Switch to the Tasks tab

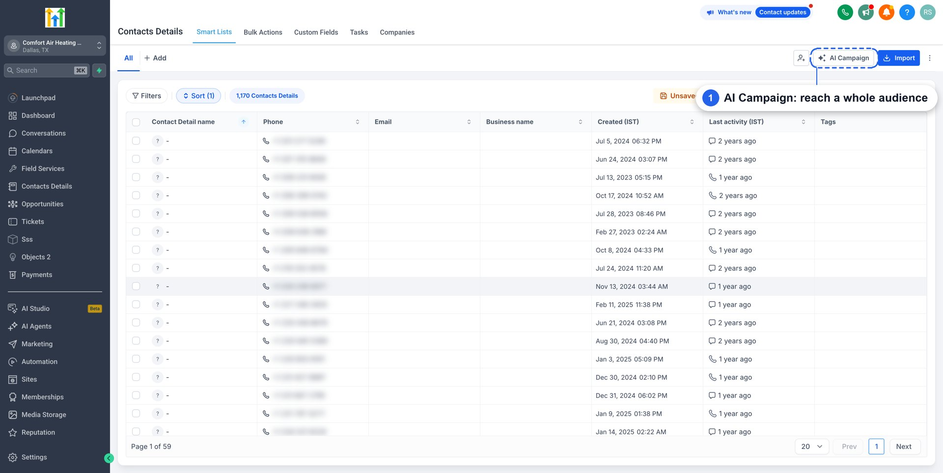click(359, 32)
